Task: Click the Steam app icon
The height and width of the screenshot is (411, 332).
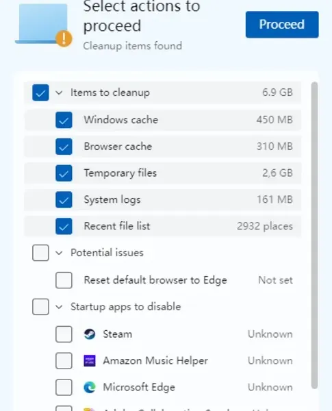Action: click(x=90, y=334)
